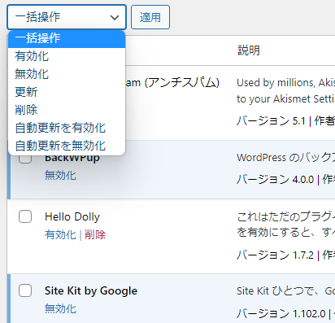This screenshot has width=335, height=323.
Task: Click red 削除 link under Hello Dolly
Action: (x=95, y=234)
